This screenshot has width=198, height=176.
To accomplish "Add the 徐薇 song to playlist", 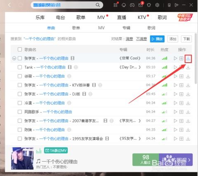I will point(181,76).
